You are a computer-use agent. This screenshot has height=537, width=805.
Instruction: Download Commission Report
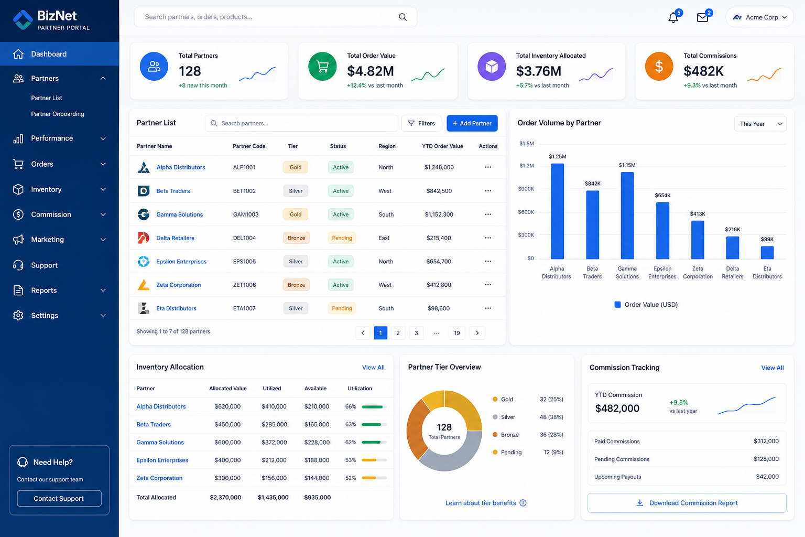pos(687,503)
